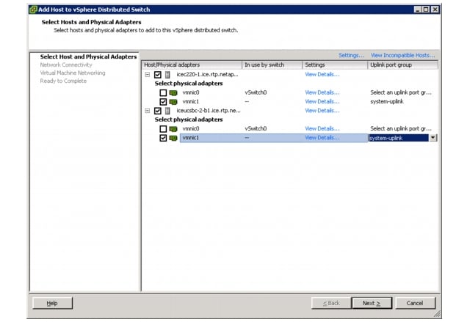Click the Next > button
Image resolution: width=470 pixels, height=322 pixels.
coord(372,303)
